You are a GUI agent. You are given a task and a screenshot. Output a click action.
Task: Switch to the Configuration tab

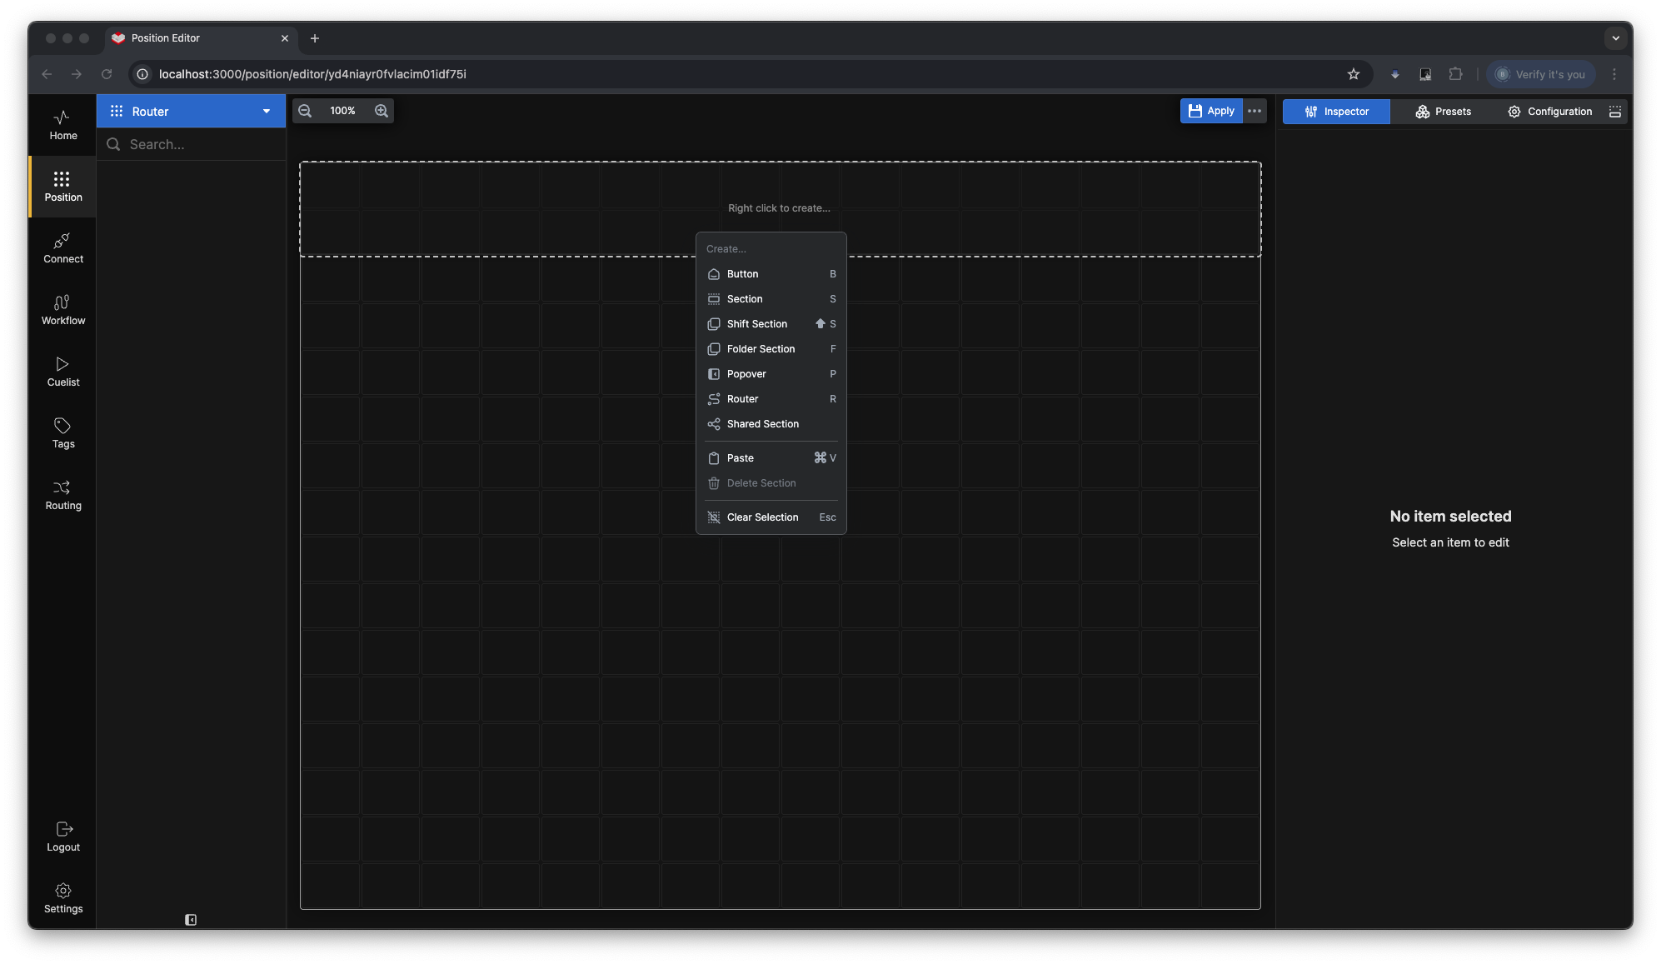pos(1549,112)
